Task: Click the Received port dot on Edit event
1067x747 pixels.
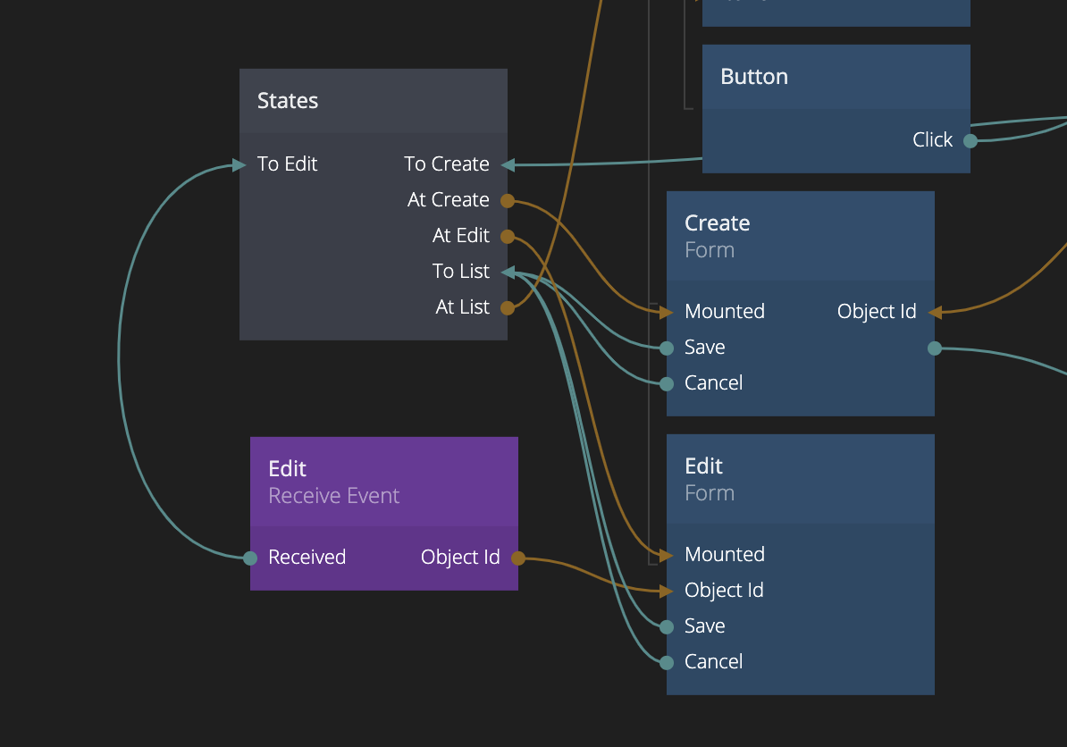Action: tap(250, 558)
